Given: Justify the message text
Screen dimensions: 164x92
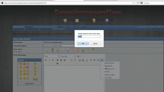Looking at the screenshot, I should click(x=57, y=63).
